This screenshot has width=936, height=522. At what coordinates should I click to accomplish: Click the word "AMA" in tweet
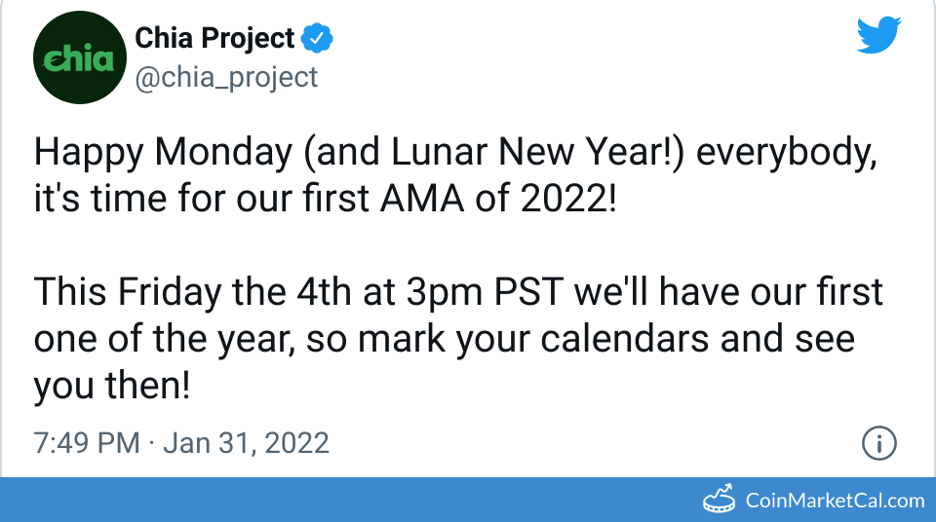[412, 198]
